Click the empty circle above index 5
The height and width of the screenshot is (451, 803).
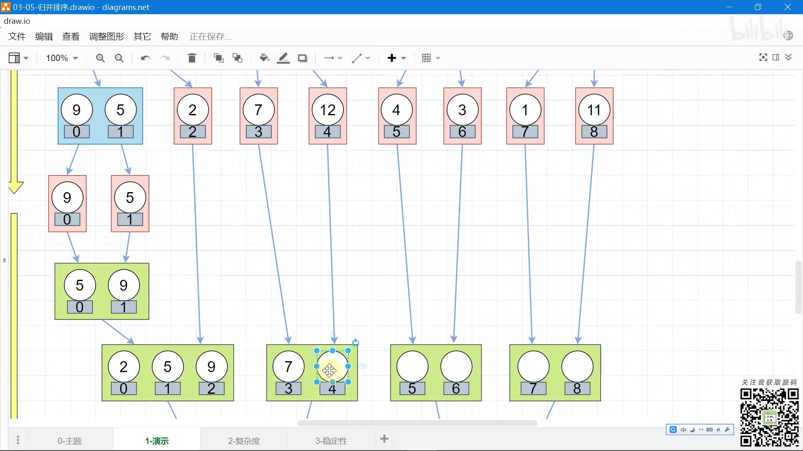click(x=412, y=367)
